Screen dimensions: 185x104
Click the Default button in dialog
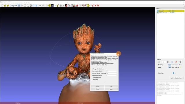click(98, 86)
